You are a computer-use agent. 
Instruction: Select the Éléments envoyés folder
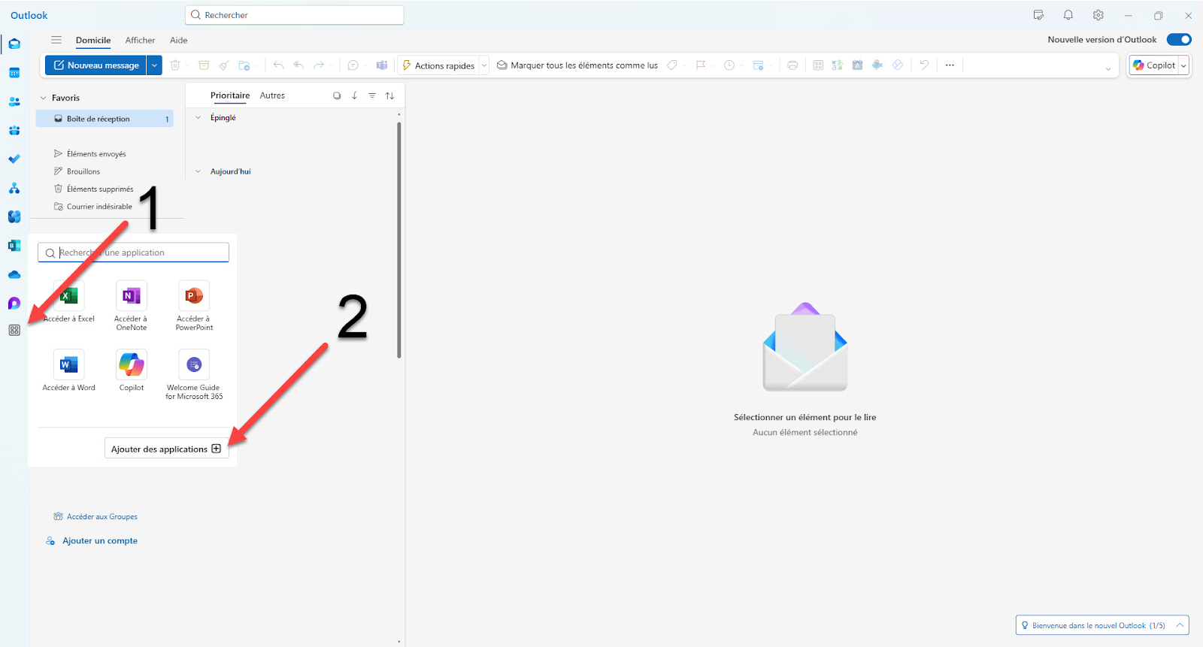click(x=96, y=154)
